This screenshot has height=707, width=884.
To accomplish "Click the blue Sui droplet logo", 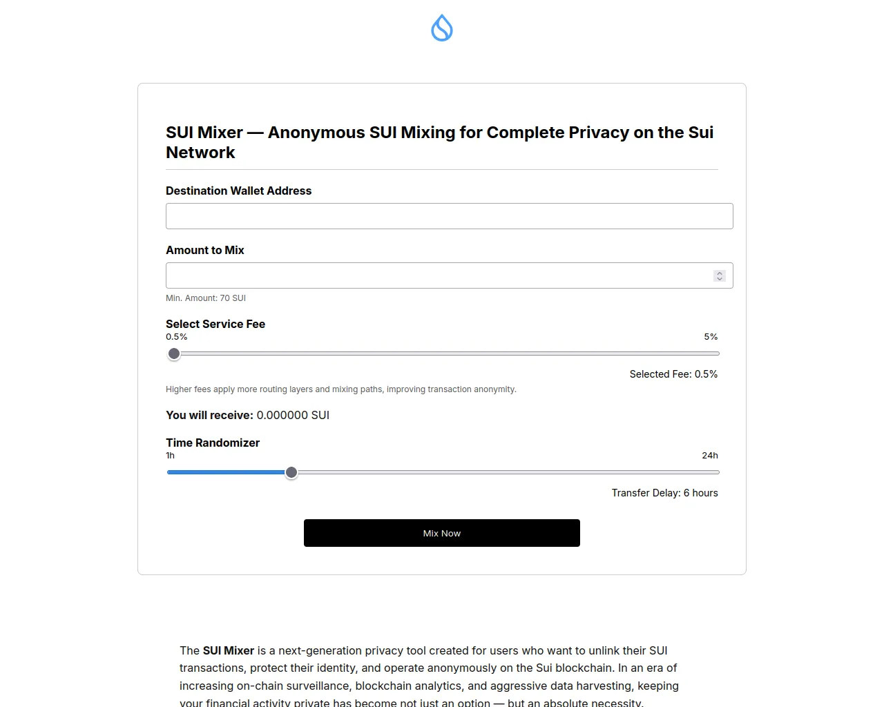I will [442, 28].
